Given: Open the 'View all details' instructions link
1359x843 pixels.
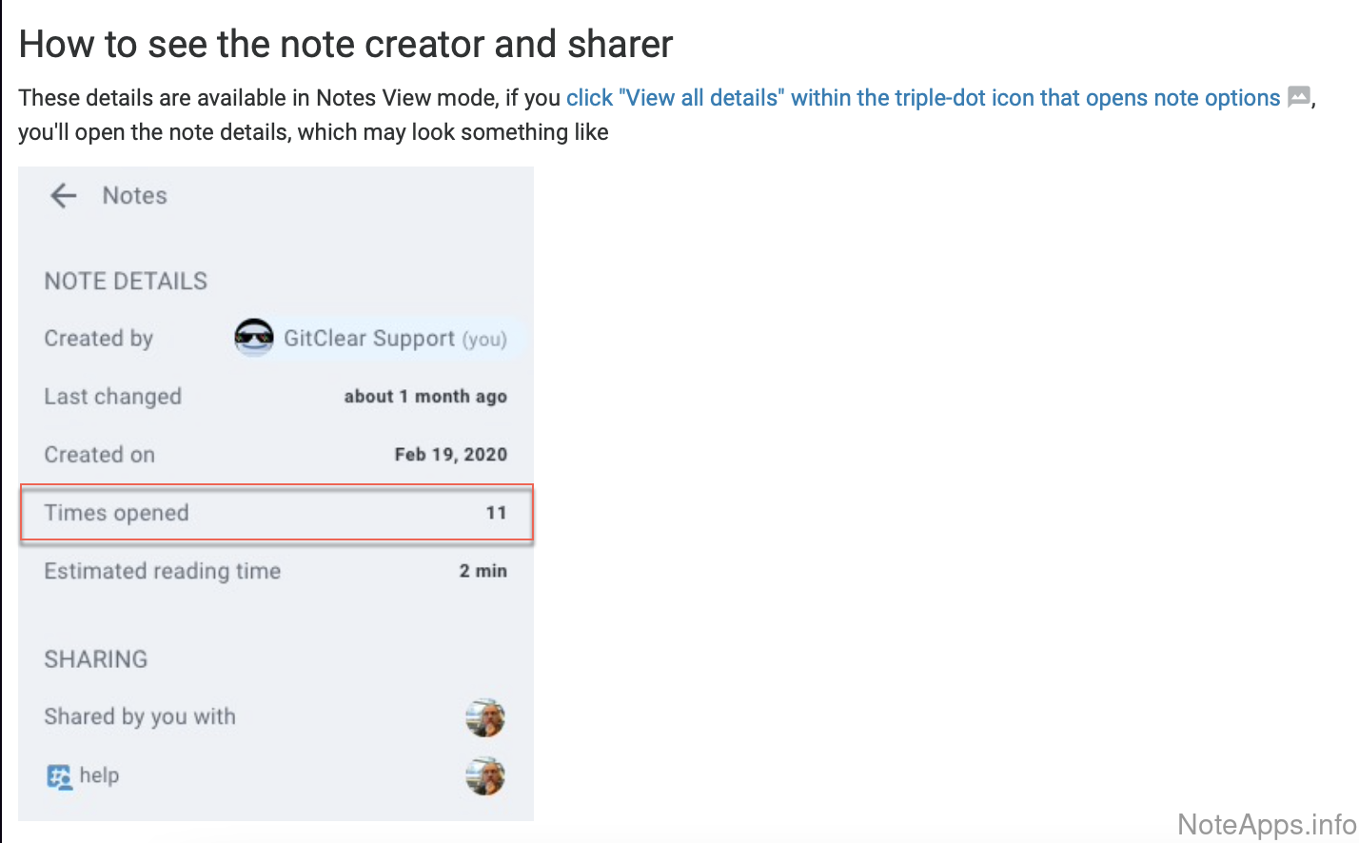Looking at the screenshot, I should pos(922,98).
